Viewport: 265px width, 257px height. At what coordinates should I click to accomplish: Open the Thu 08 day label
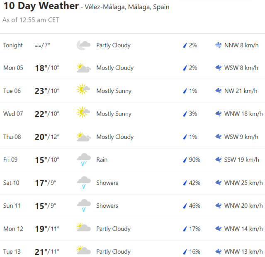(x=13, y=137)
